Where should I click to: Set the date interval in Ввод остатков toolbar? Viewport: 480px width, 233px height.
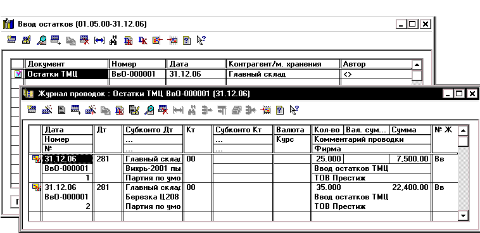[99, 40]
